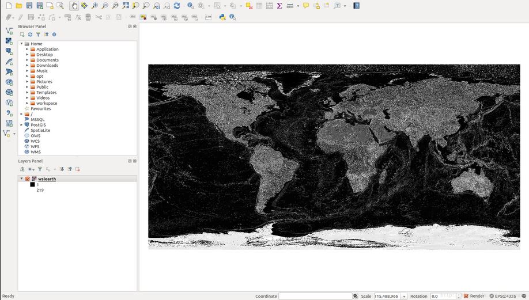Select the WFS browser entry
Viewport: 529px width, 300px height.
pos(35,147)
